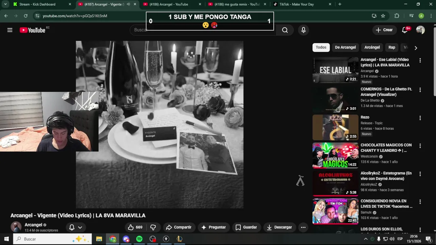This screenshot has height=245, width=436.
Task: Select the Arcángel filter chip
Action: pos(372,47)
